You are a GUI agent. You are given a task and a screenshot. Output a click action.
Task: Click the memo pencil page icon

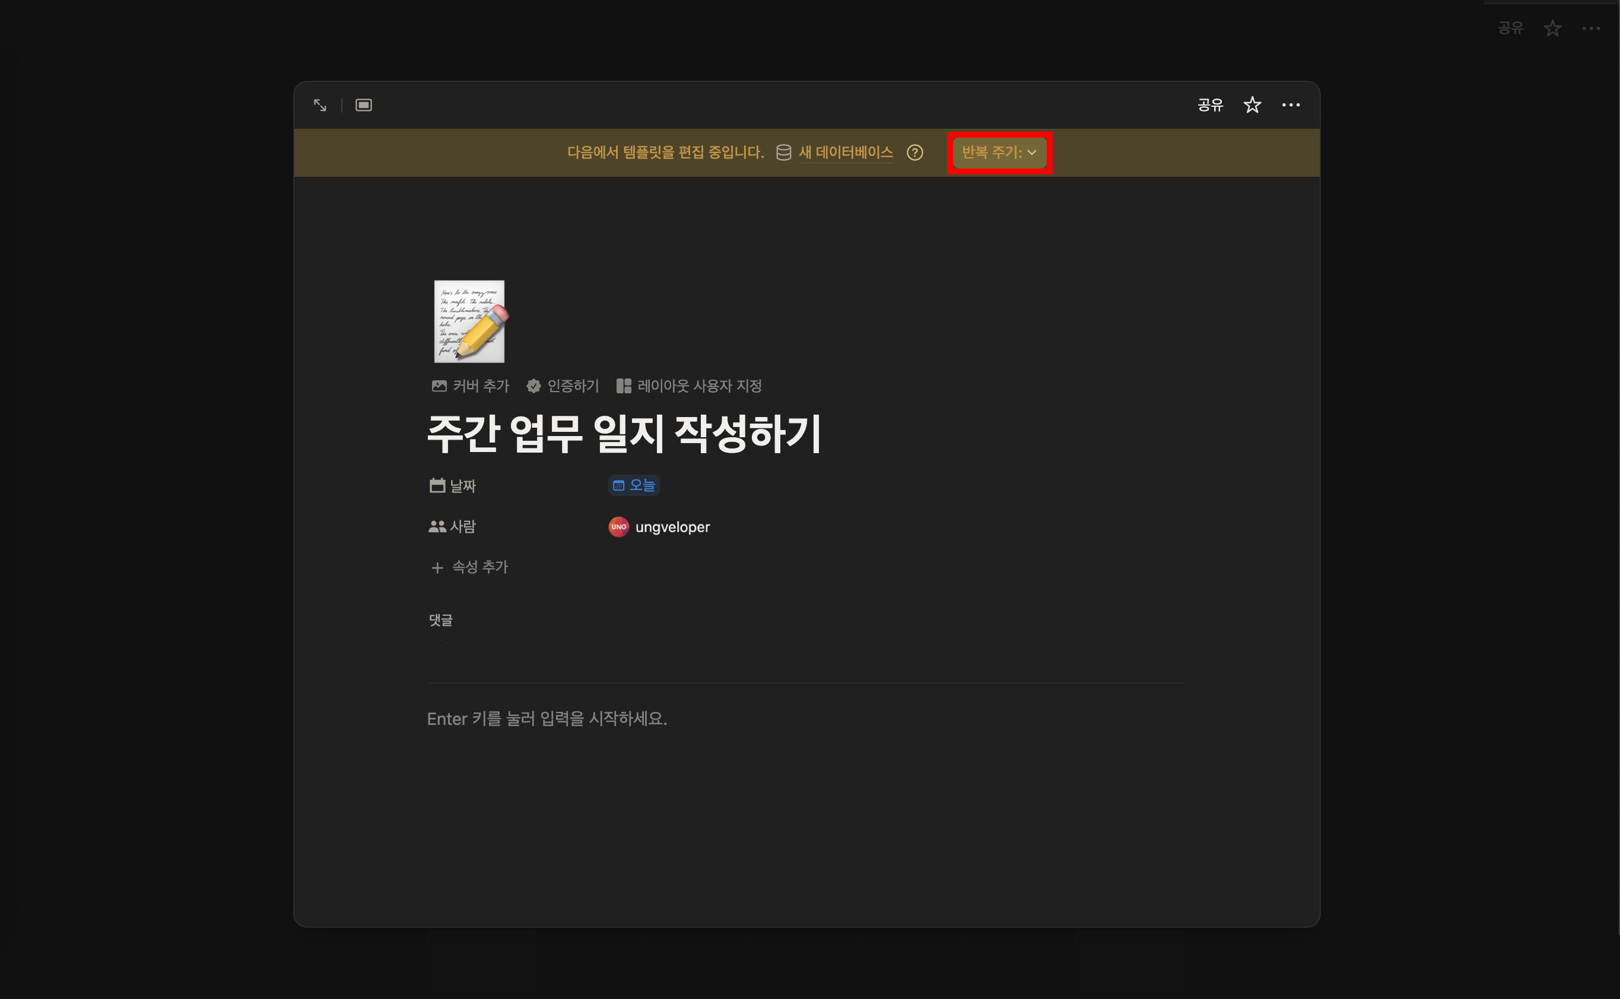pos(469,322)
